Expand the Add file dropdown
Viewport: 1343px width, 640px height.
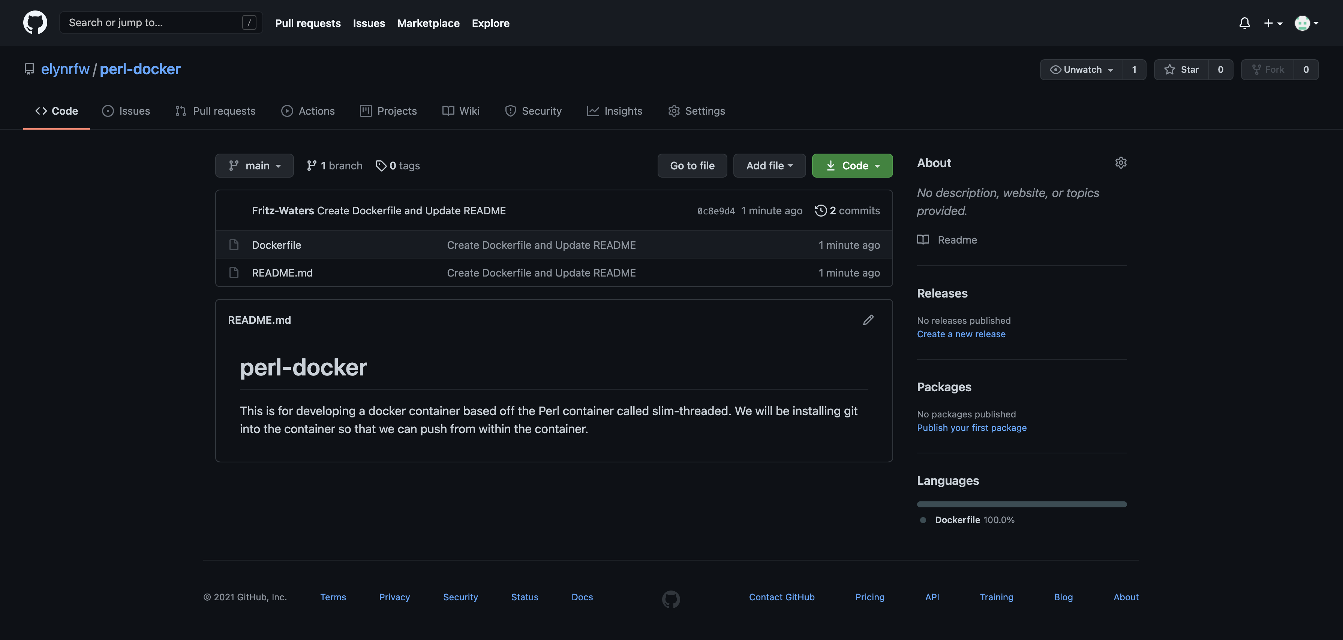pyautogui.click(x=769, y=166)
